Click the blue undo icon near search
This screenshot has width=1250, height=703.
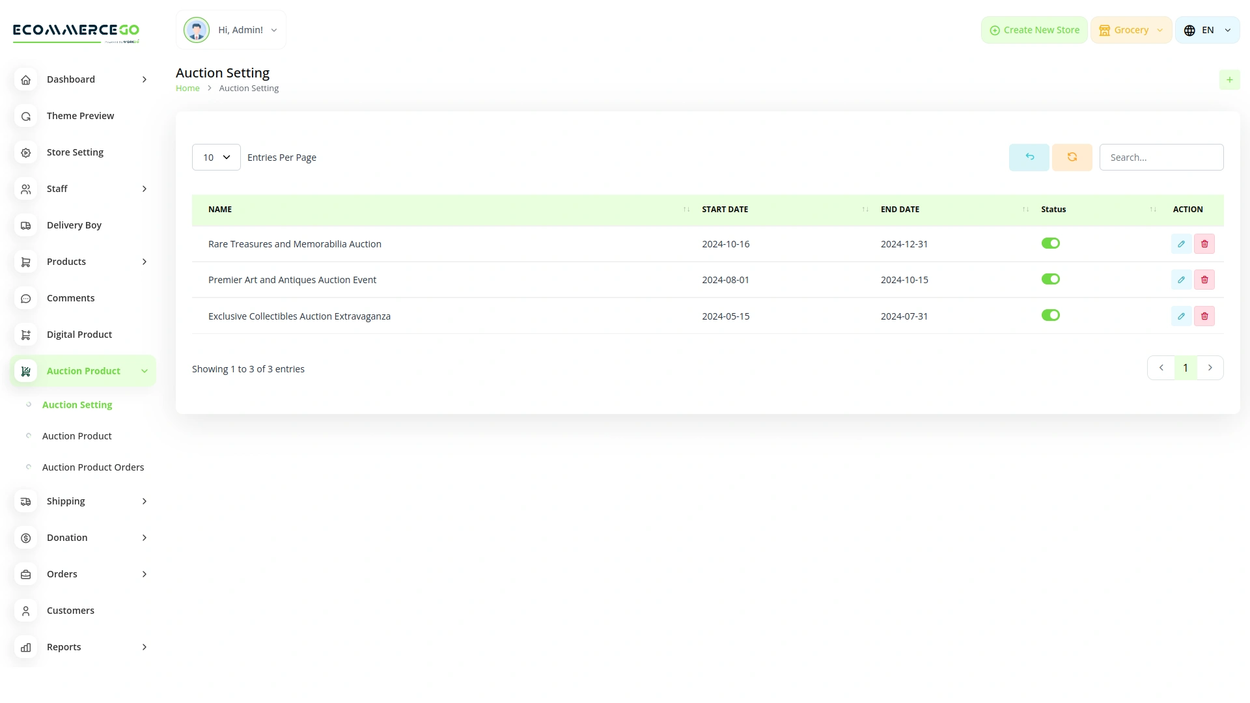(x=1029, y=157)
